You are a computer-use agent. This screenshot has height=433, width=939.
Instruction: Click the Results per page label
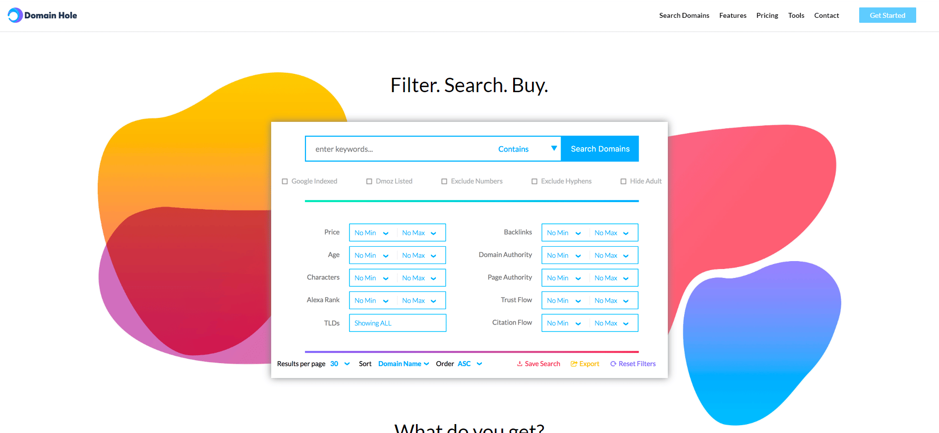pyautogui.click(x=301, y=364)
